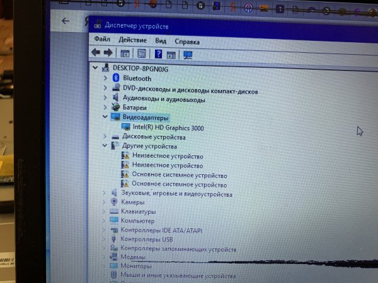Collapse the Другие устройства category
Image resolution: width=378 pixels, height=283 pixels.
(105, 146)
